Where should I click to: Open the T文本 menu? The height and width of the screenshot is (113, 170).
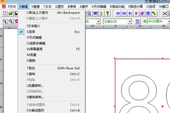click(x=47, y=6)
